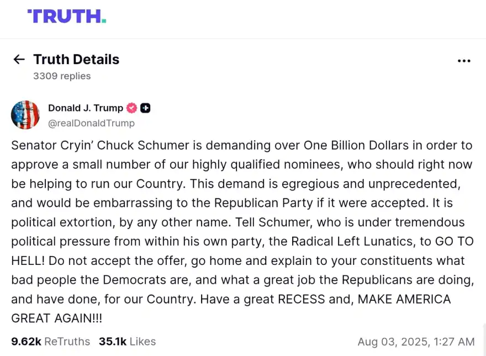Click the @realDonaldTrump handle

[92, 123]
